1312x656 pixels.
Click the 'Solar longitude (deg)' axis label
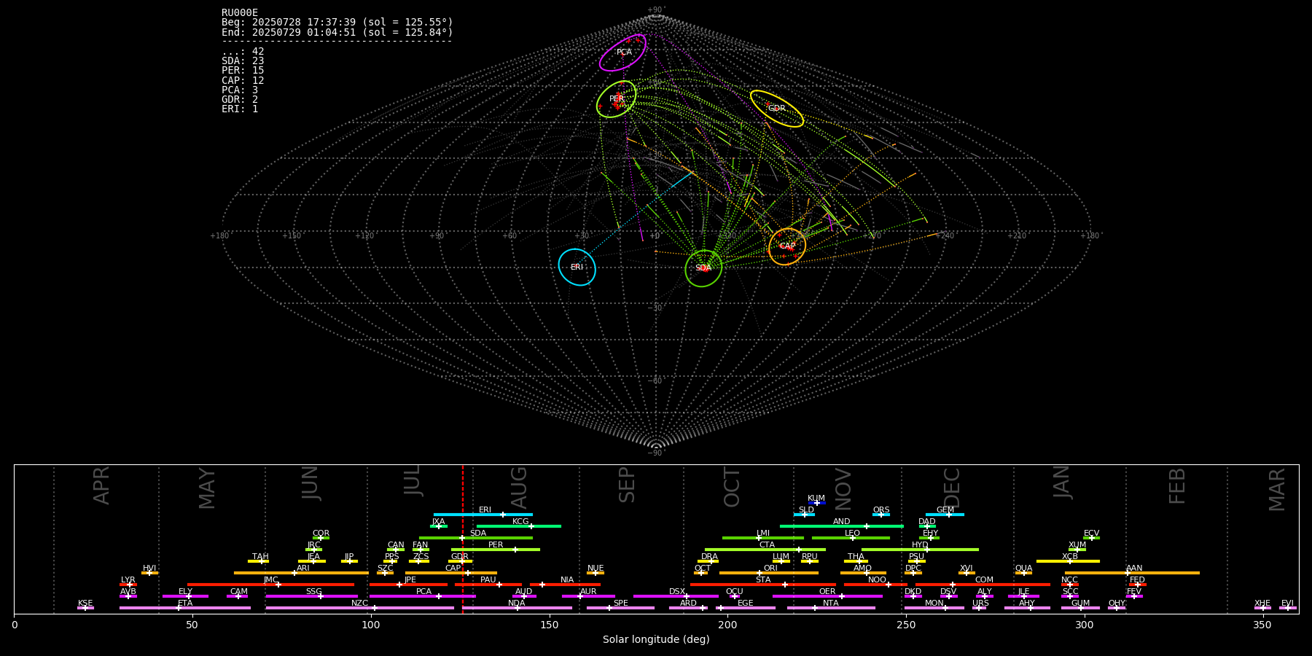656,639
